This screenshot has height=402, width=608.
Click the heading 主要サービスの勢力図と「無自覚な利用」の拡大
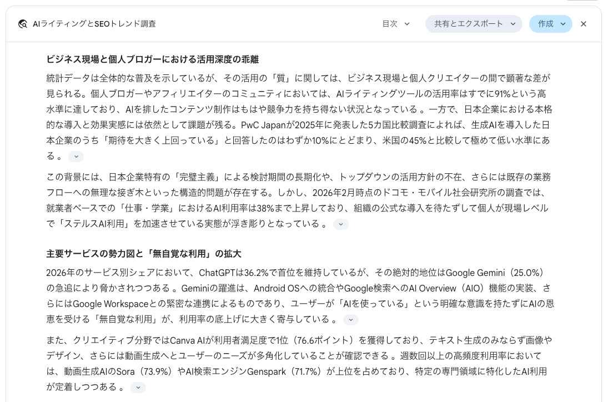[x=143, y=254]
